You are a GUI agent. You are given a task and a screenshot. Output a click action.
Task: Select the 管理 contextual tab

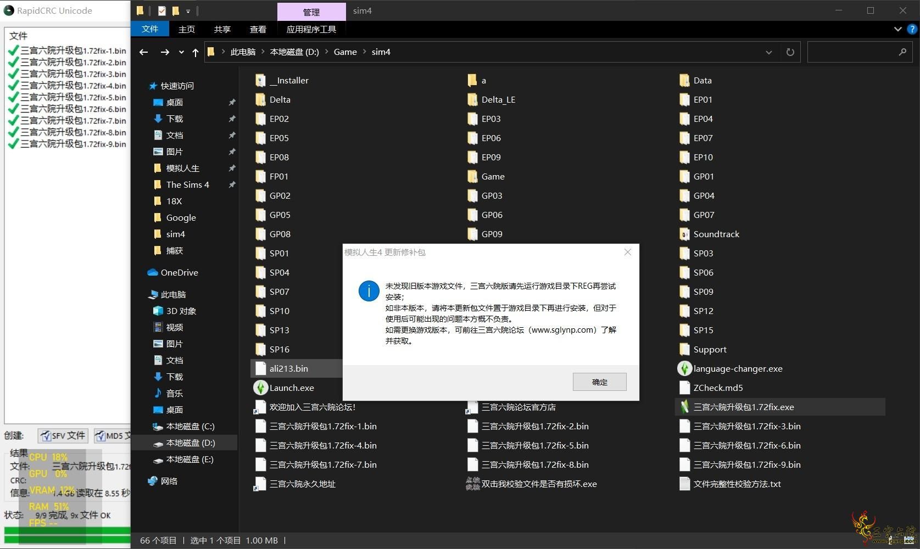[311, 12]
